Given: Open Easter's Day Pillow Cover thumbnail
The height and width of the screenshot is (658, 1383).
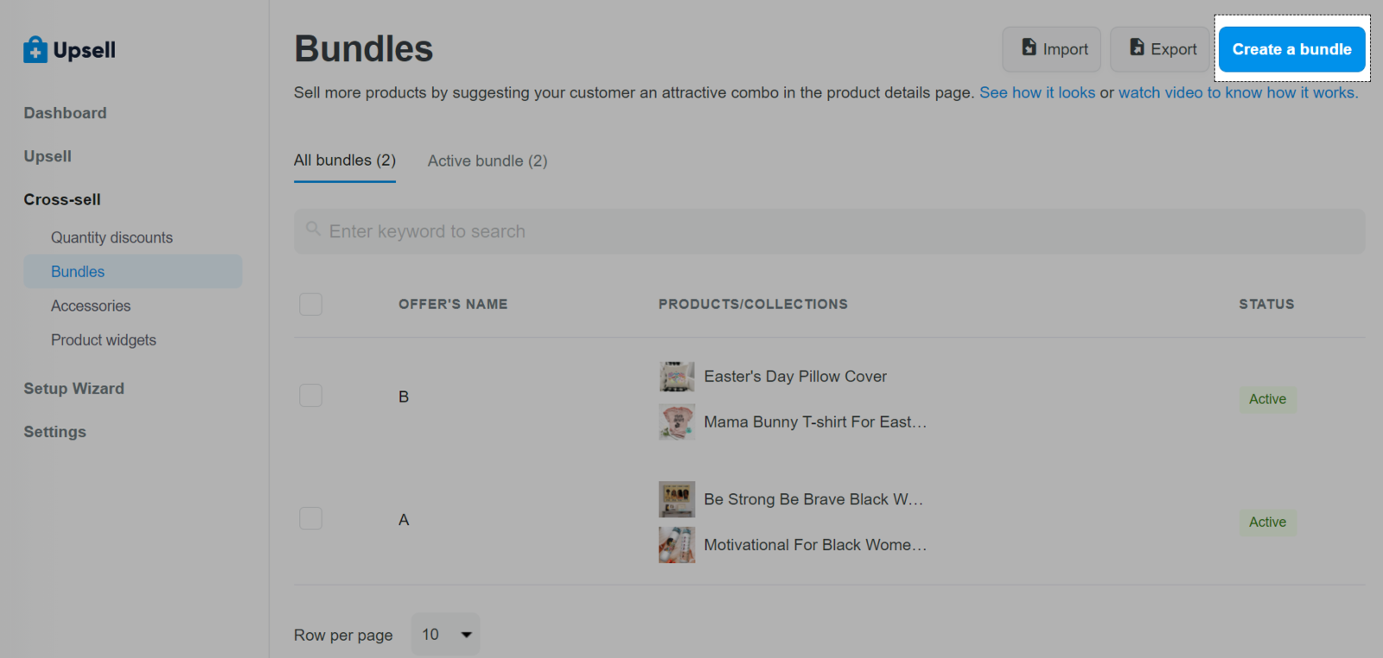Looking at the screenshot, I should (677, 376).
